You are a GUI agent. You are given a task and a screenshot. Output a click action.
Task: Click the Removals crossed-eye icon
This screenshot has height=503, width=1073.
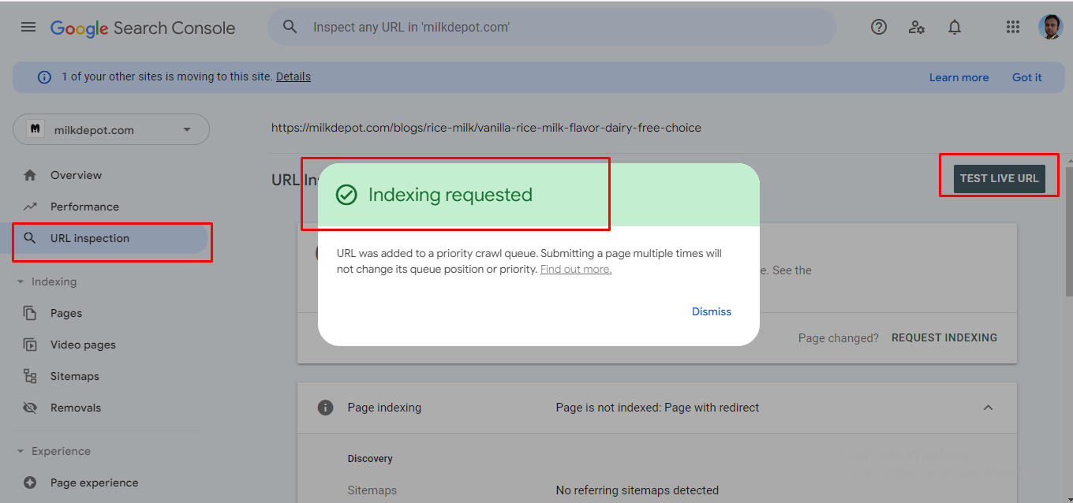30,408
